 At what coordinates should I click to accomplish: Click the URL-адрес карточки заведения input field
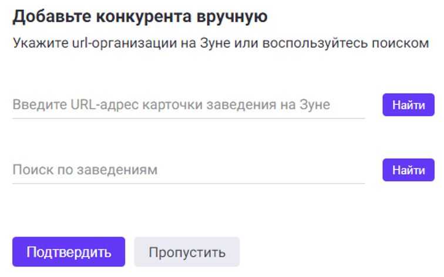pyautogui.click(x=188, y=105)
